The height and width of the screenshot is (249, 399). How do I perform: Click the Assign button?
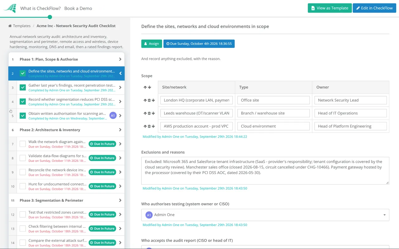[x=152, y=44]
